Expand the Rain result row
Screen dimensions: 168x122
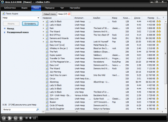pyautogui.click(x=43, y=28)
